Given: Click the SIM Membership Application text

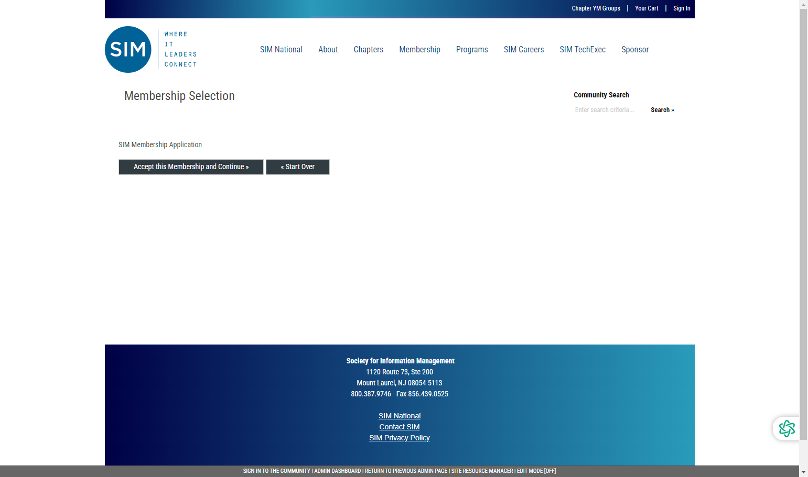Looking at the screenshot, I should [160, 145].
